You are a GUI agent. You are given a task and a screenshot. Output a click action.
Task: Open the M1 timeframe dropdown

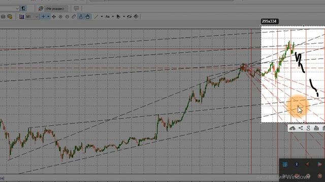32,17
